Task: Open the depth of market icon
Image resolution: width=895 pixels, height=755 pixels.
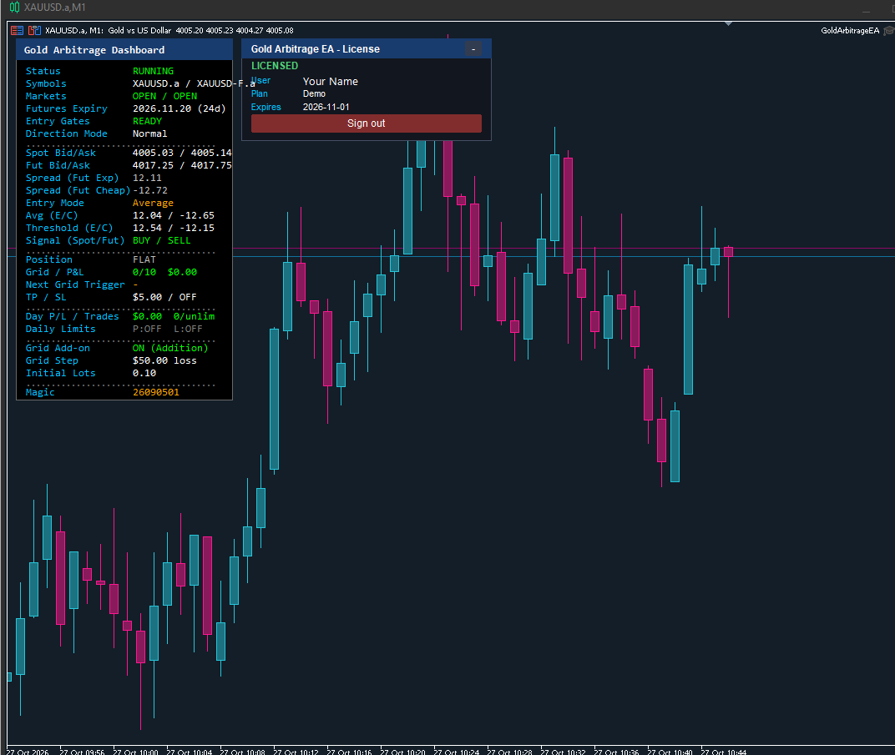Action: 34,30
